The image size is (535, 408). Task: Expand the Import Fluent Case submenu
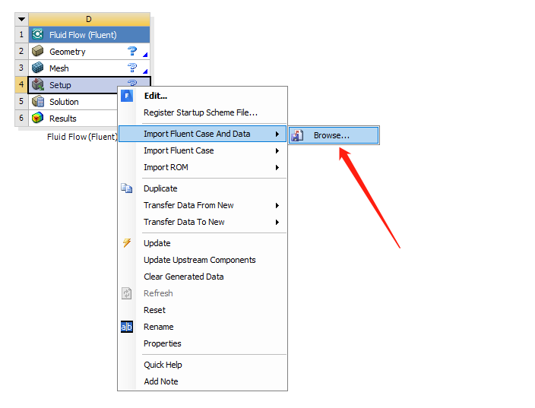(277, 150)
